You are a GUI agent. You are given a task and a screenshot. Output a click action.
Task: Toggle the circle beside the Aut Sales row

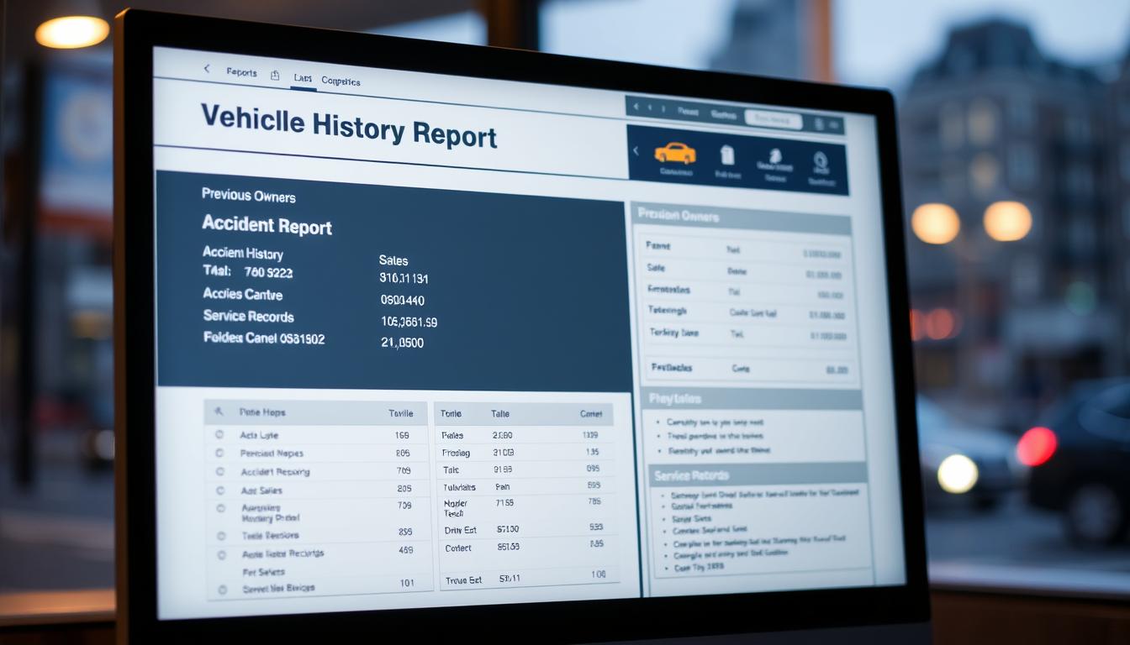point(219,491)
